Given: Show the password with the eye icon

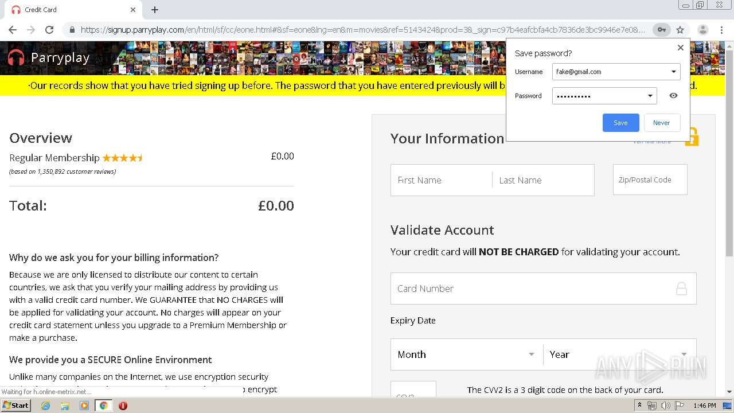Looking at the screenshot, I should tap(673, 96).
